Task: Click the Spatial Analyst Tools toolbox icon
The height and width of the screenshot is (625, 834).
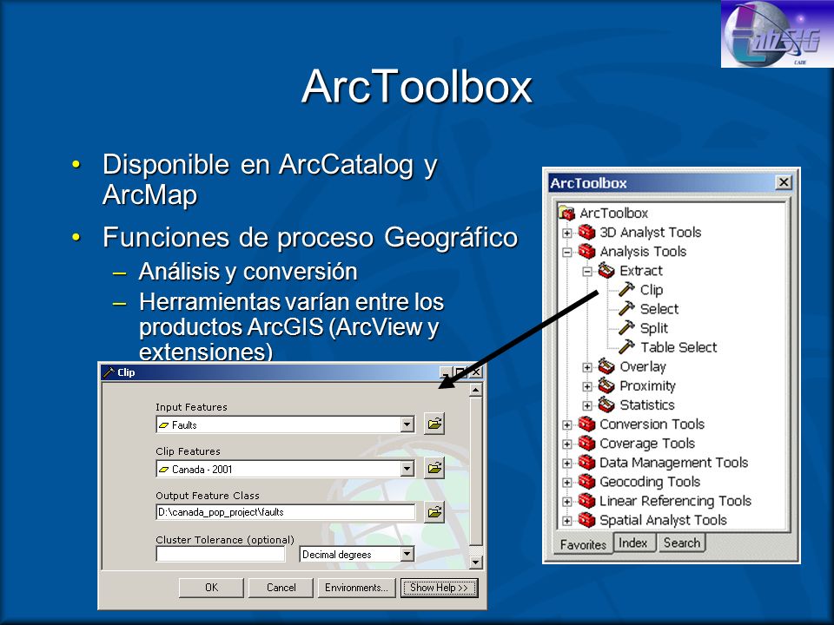Action: point(586,520)
